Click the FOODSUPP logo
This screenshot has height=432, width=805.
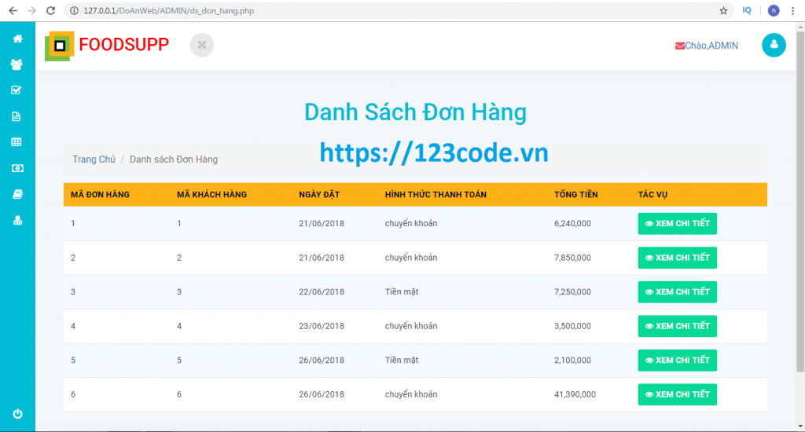pos(108,45)
